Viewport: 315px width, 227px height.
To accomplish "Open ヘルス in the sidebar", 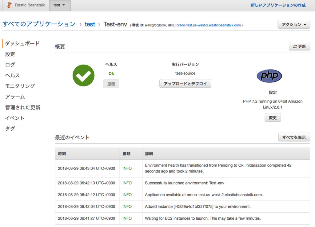I will coord(12,75).
